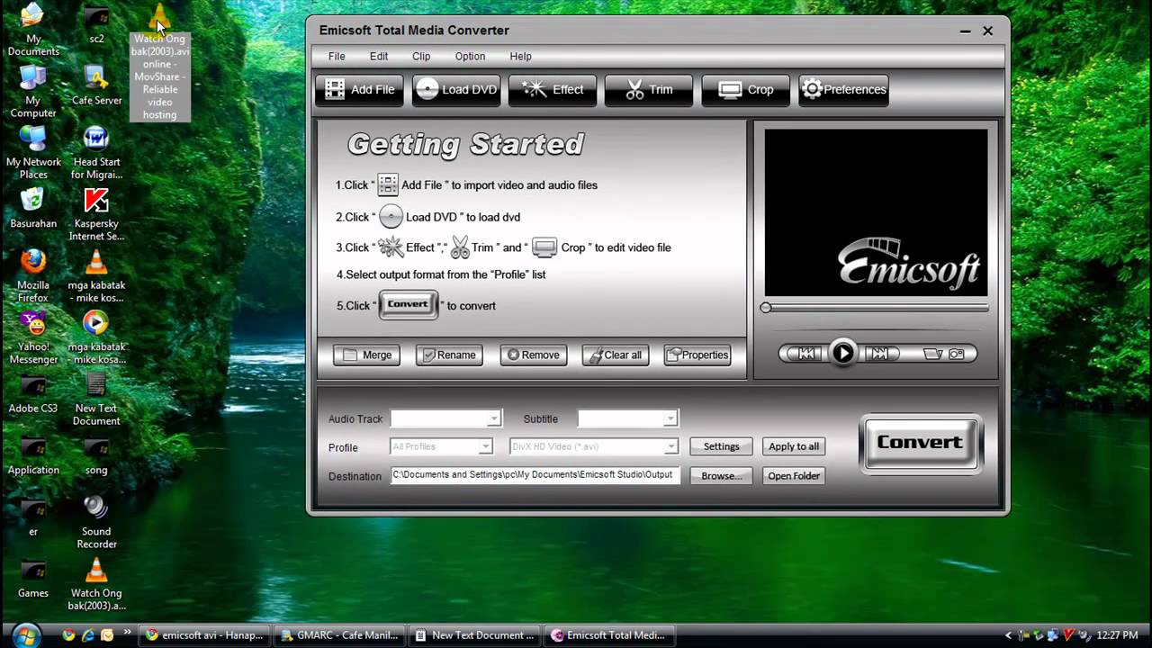1152x648 pixels.
Task: Click the Rename button
Action: click(448, 355)
